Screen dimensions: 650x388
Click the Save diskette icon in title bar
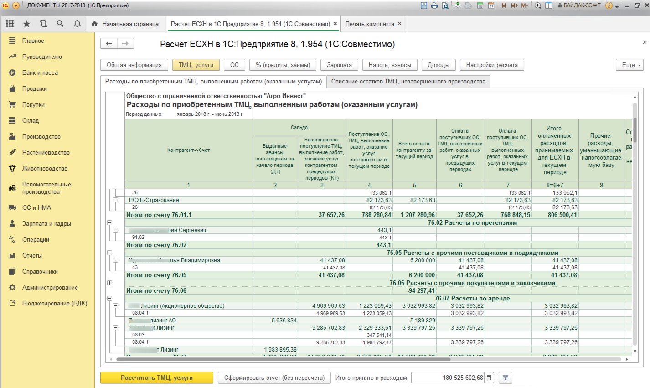click(424, 5)
